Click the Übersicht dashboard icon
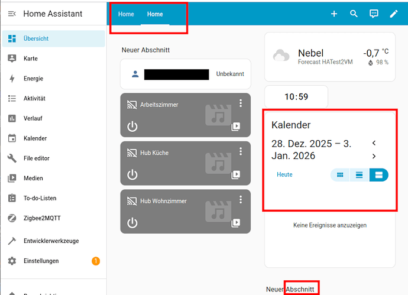The width and height of the screenshot is (408, 295). [12, 38]
